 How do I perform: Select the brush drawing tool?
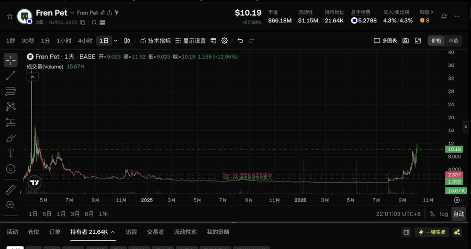tap(10, 138)
